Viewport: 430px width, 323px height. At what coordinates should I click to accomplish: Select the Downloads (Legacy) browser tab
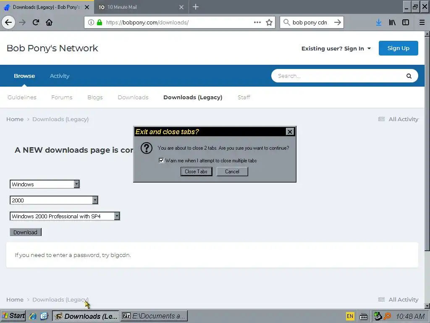coord(47,7)
